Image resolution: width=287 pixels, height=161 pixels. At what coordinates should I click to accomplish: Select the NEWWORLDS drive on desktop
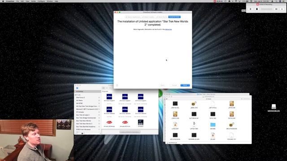point(274,108)
